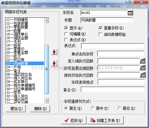Image resolution: width=149 pixels, height=128 pixels.
Task: Select list item 26--调出货位名
Action: click(x=25, y=74)
